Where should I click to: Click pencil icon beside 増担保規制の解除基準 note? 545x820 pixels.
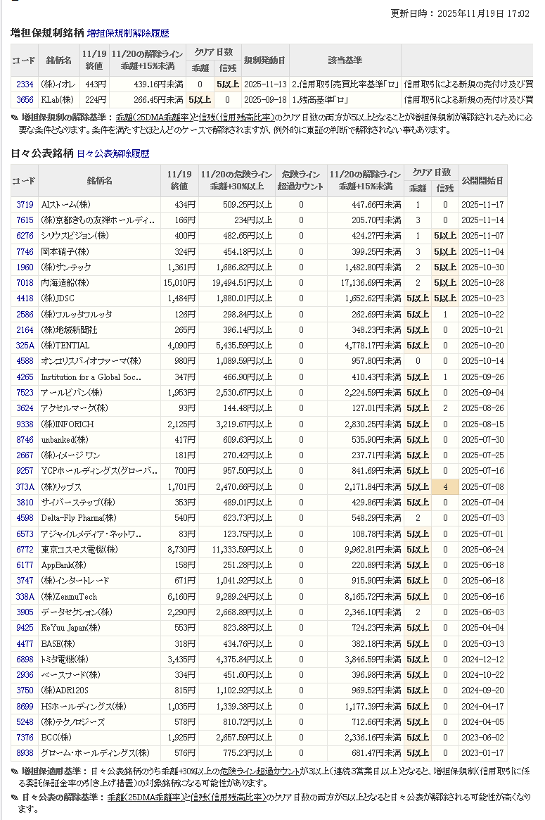15,118
